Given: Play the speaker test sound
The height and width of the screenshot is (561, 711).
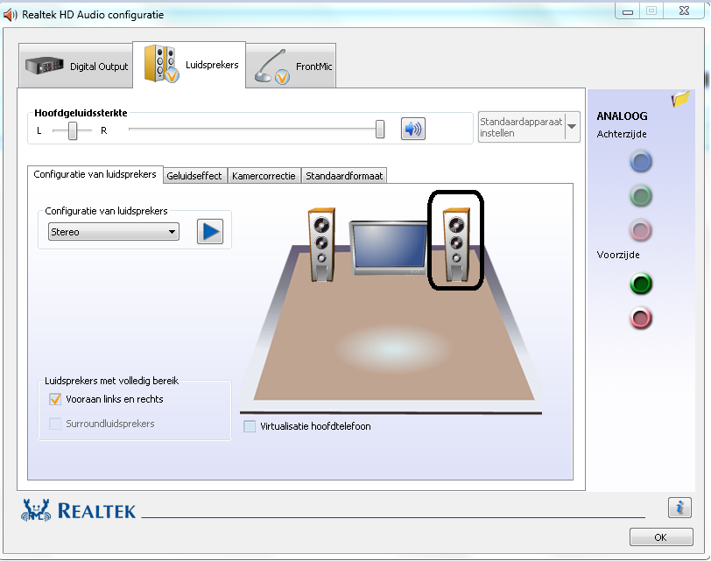Looking at the screenshot, I should (210, 232).
